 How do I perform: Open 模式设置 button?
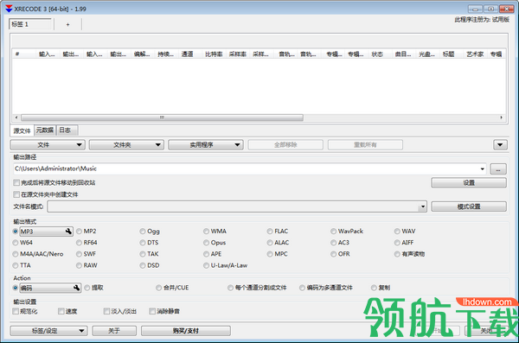(469, 206)
